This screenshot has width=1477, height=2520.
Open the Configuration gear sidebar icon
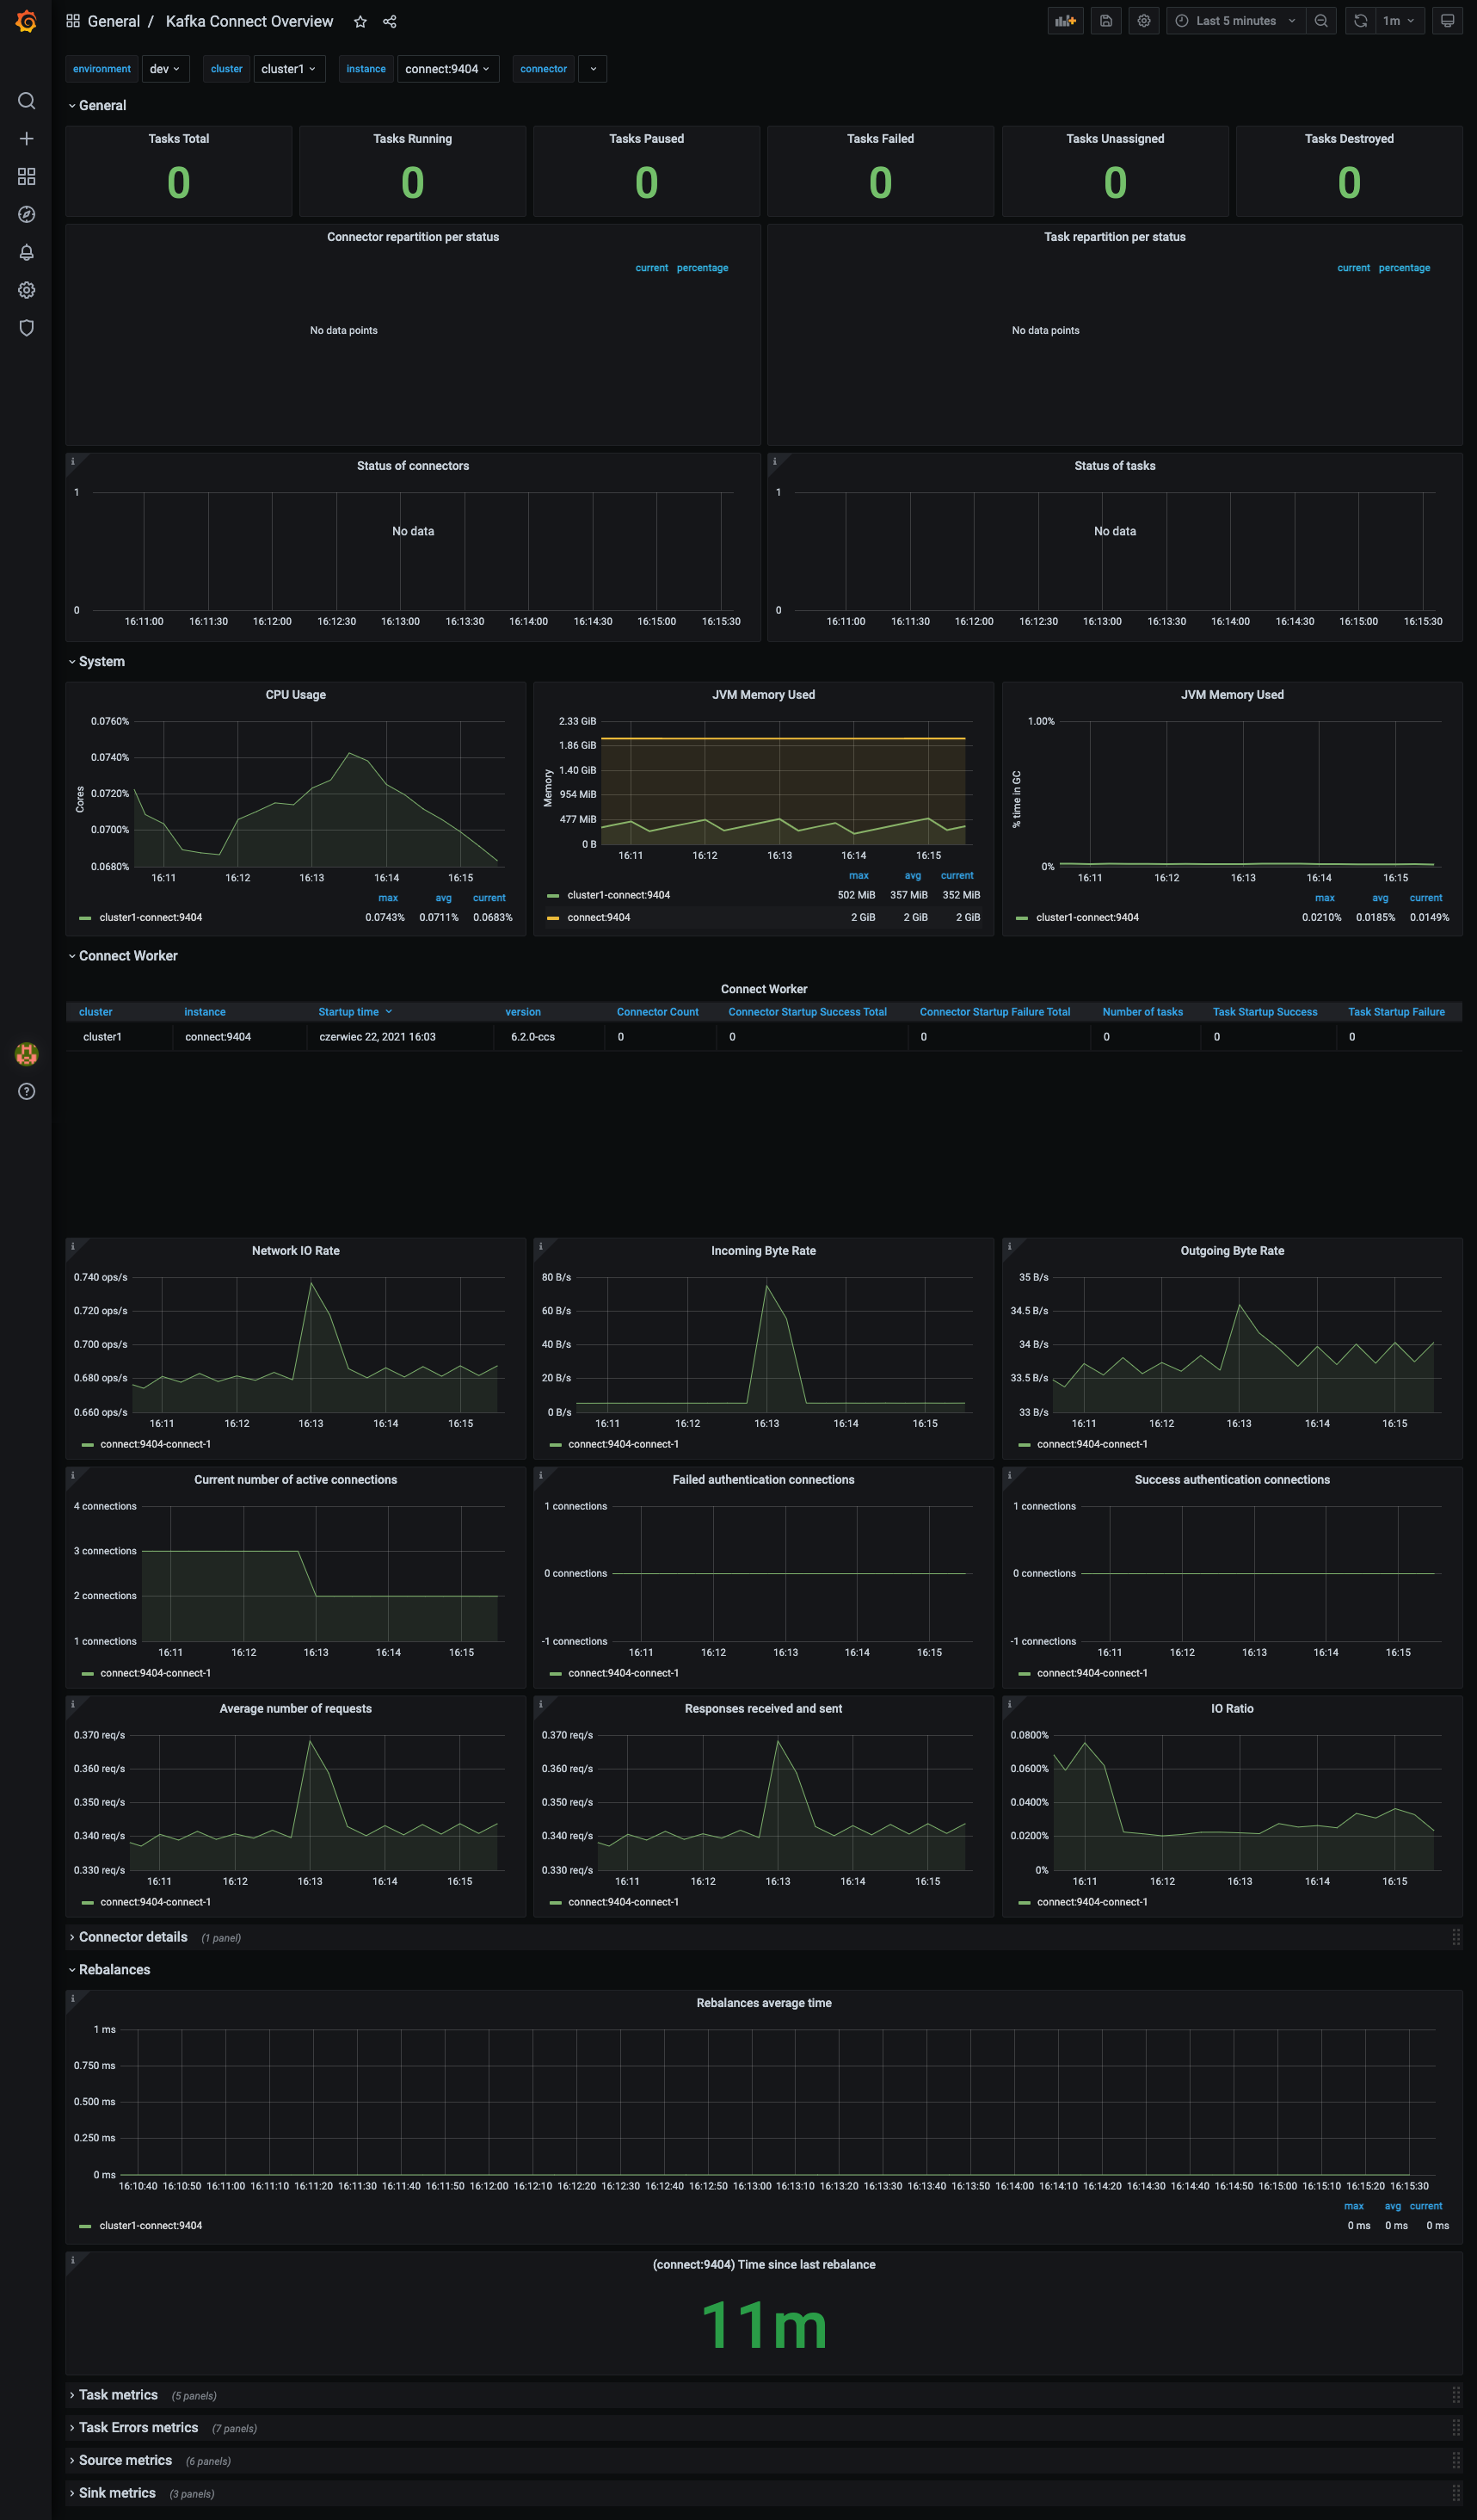(27, 290)
